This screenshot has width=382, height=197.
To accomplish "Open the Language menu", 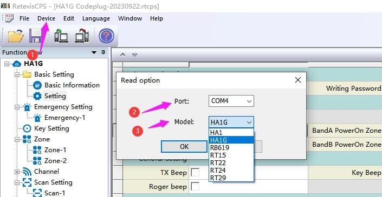I will [x=96, y=18].
